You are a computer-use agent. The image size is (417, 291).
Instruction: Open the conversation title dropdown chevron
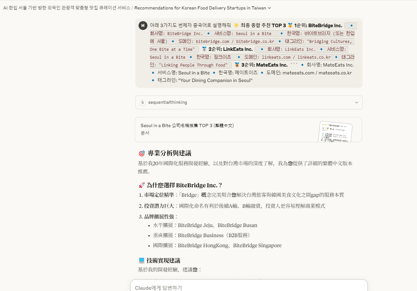click(269, 8)
